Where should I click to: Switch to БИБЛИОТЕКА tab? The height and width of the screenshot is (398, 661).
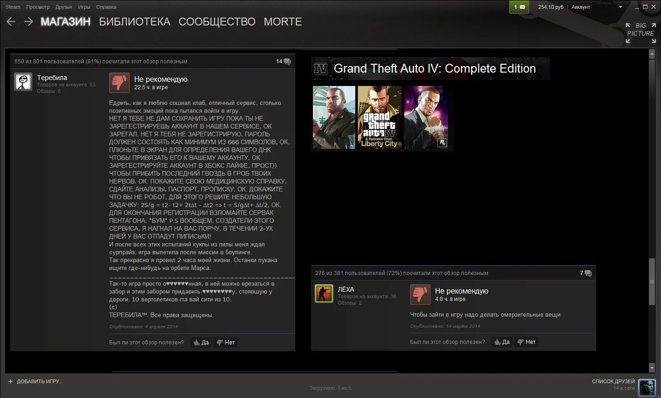tap(135, 22)
